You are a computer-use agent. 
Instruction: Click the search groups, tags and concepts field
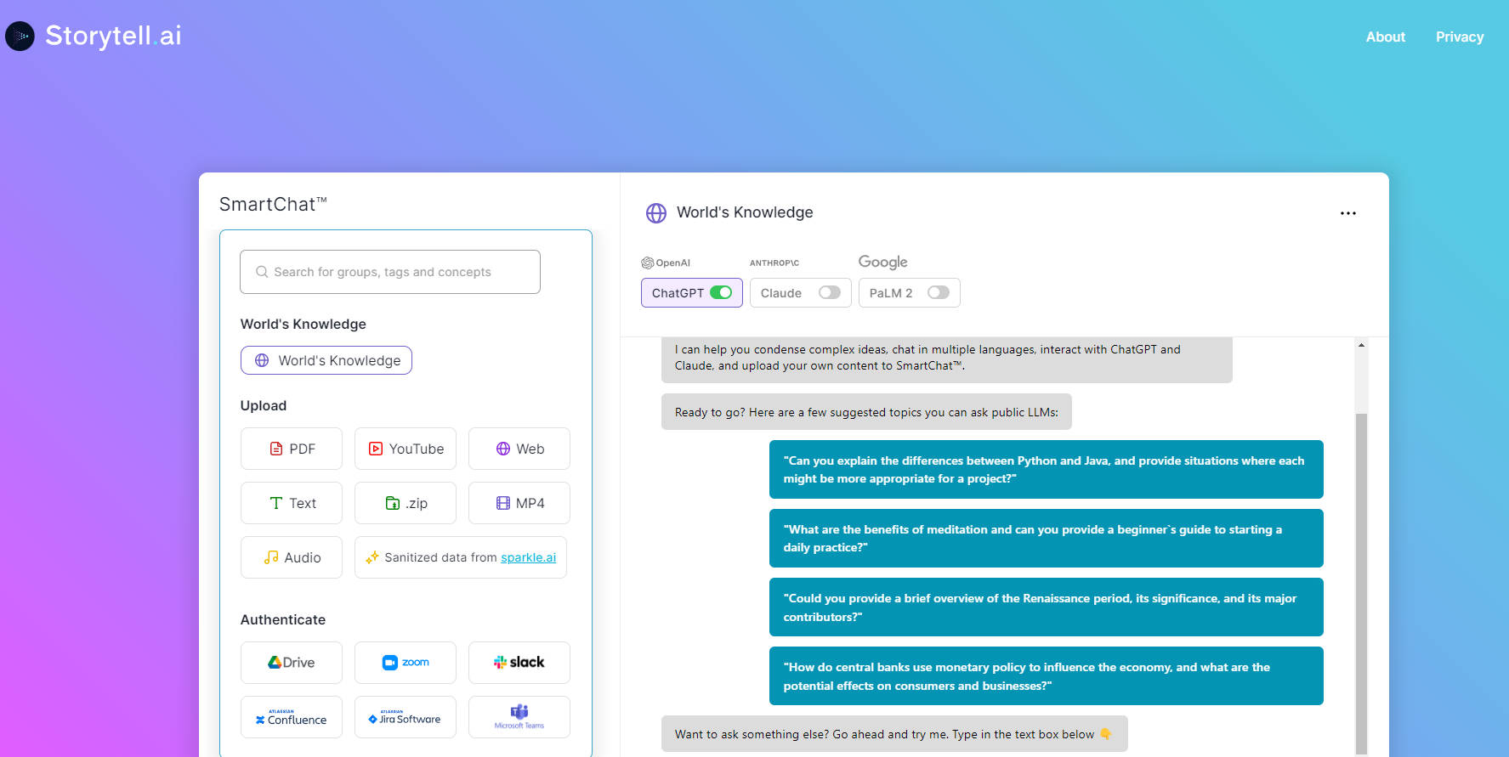pyautogui.click(x=390, y=272)
